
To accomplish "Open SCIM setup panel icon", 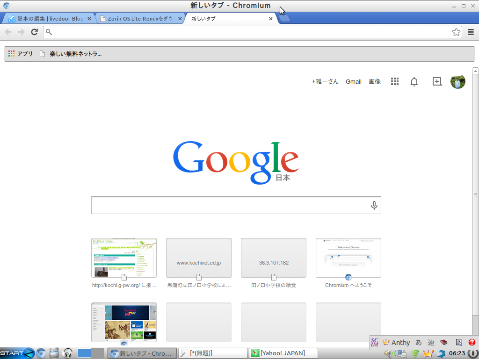I will (459, 343).
